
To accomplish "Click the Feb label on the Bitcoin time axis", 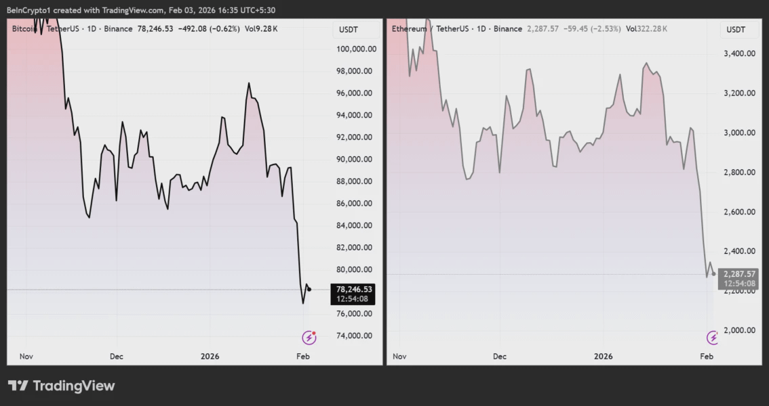I will tap(302, 356).
